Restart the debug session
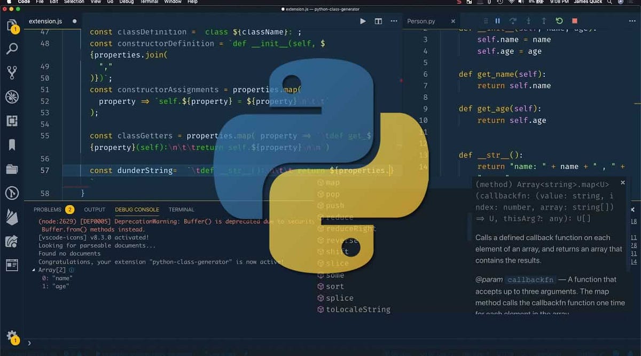 559,21
